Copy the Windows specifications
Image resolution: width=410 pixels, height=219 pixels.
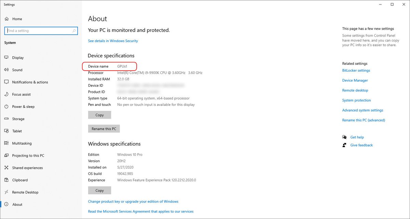pos(99,190)
